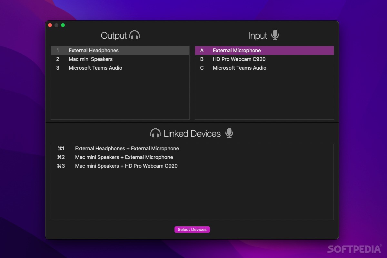Click the Output heading text

tap(114, 35)
